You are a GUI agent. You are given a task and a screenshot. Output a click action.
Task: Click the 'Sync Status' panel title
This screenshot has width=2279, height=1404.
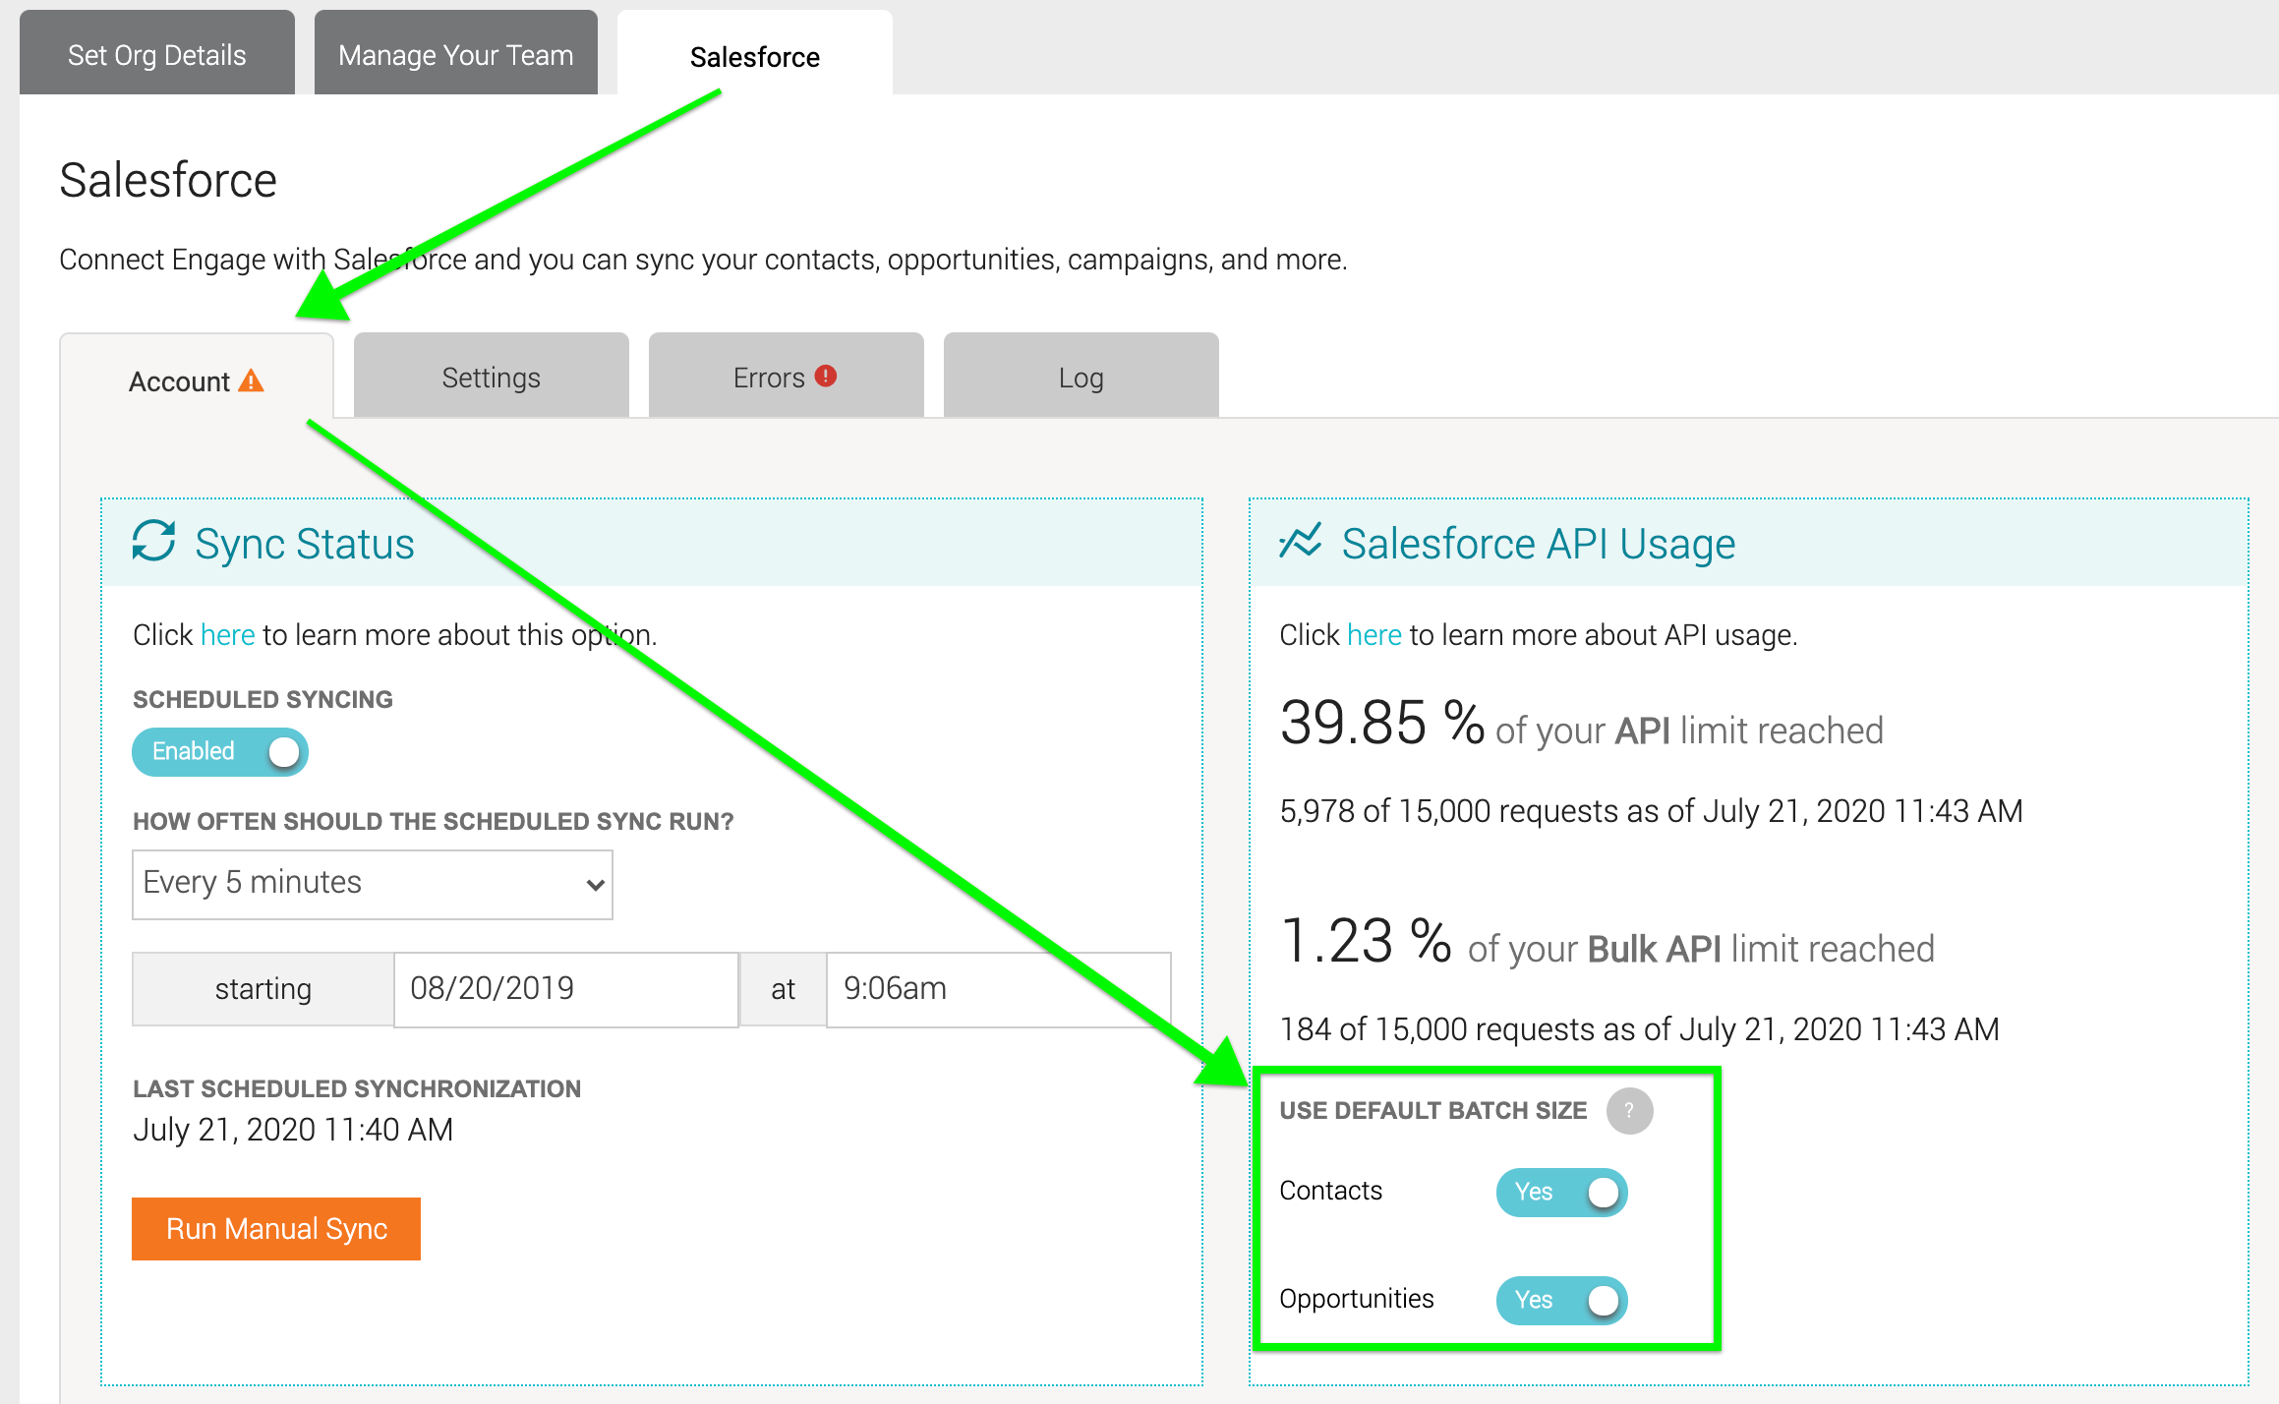coord(305,545)
